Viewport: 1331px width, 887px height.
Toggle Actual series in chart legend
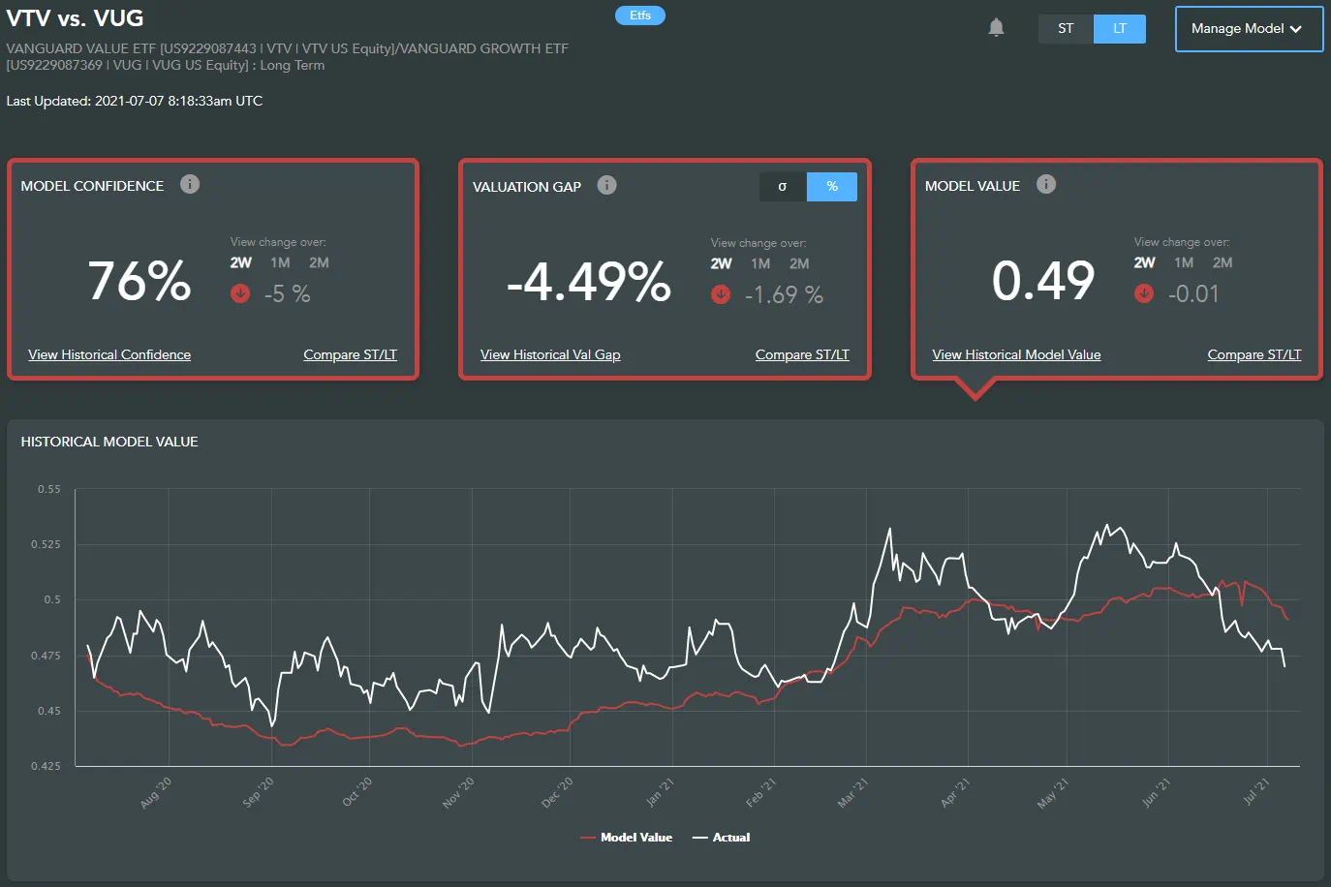pyautogui.click(x=722, y=838)
